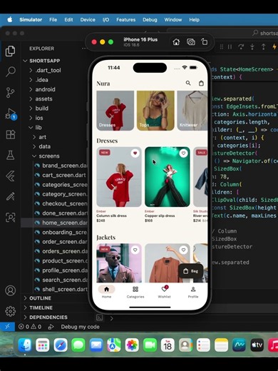Open Safari from the Dock

(61, 345)
